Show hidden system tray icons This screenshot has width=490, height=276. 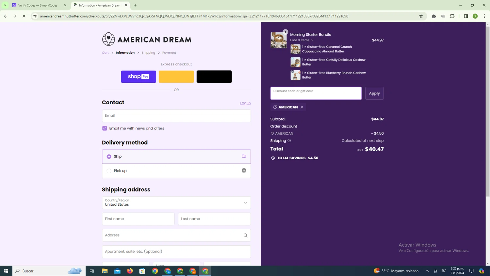[x=427, y=271]
